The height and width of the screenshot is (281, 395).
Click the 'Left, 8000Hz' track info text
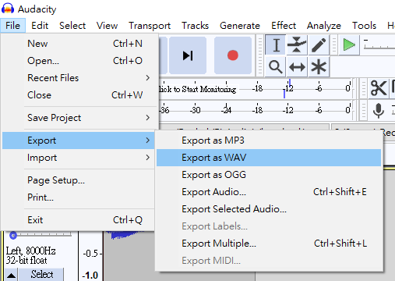tap(30, 251)
